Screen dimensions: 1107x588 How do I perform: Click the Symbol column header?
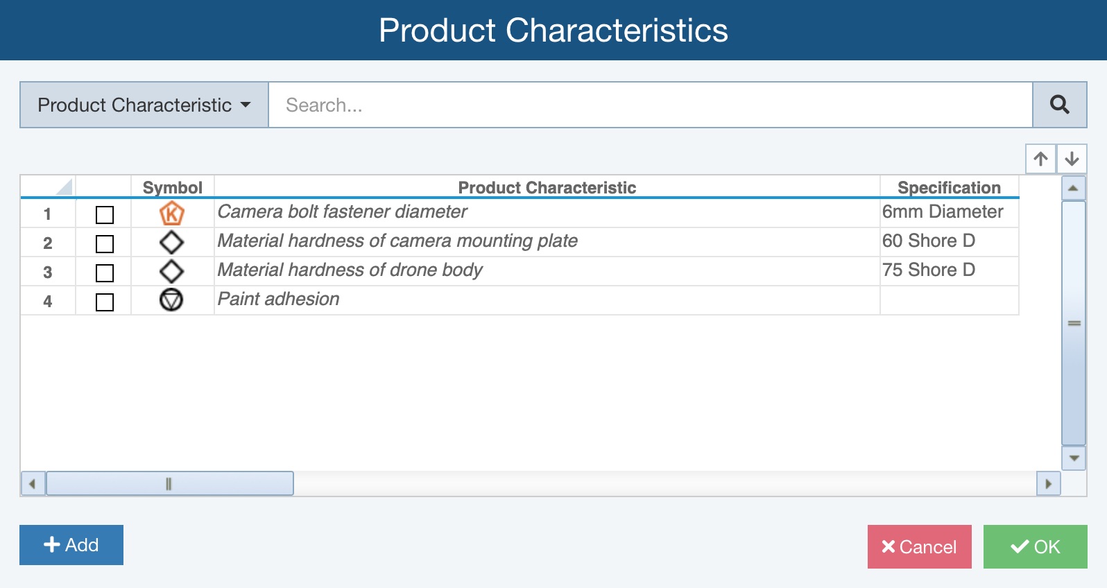click(172, 187)
